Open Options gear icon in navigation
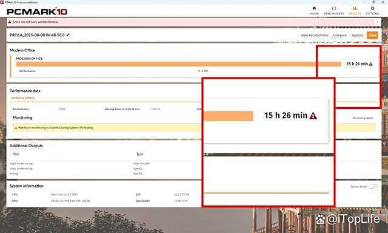 click(x=372, y=8)
